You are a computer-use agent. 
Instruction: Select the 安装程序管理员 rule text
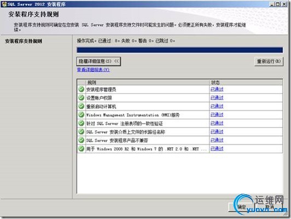[x=101, y=90]
